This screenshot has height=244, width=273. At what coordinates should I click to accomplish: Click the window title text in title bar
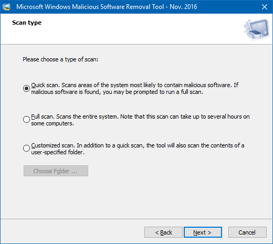[107, 7]
